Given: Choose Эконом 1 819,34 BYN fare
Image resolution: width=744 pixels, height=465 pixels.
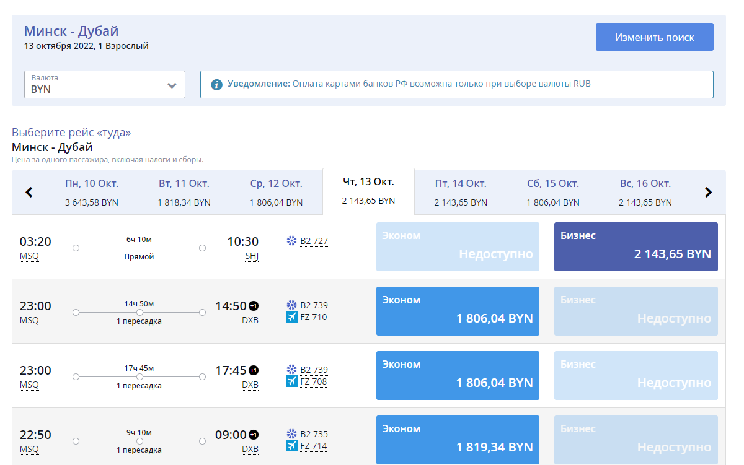Looking at the screenshot, I should (458, 440).
